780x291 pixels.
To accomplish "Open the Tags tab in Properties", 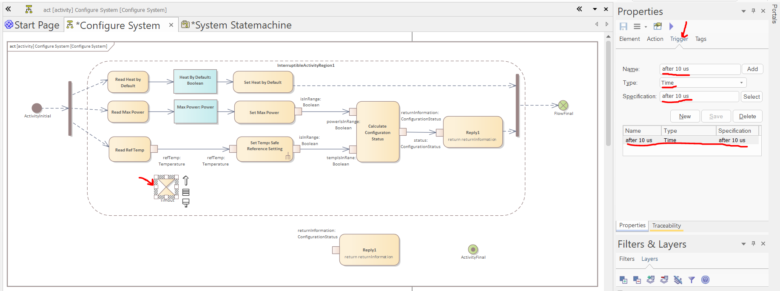I will (700, 39).
